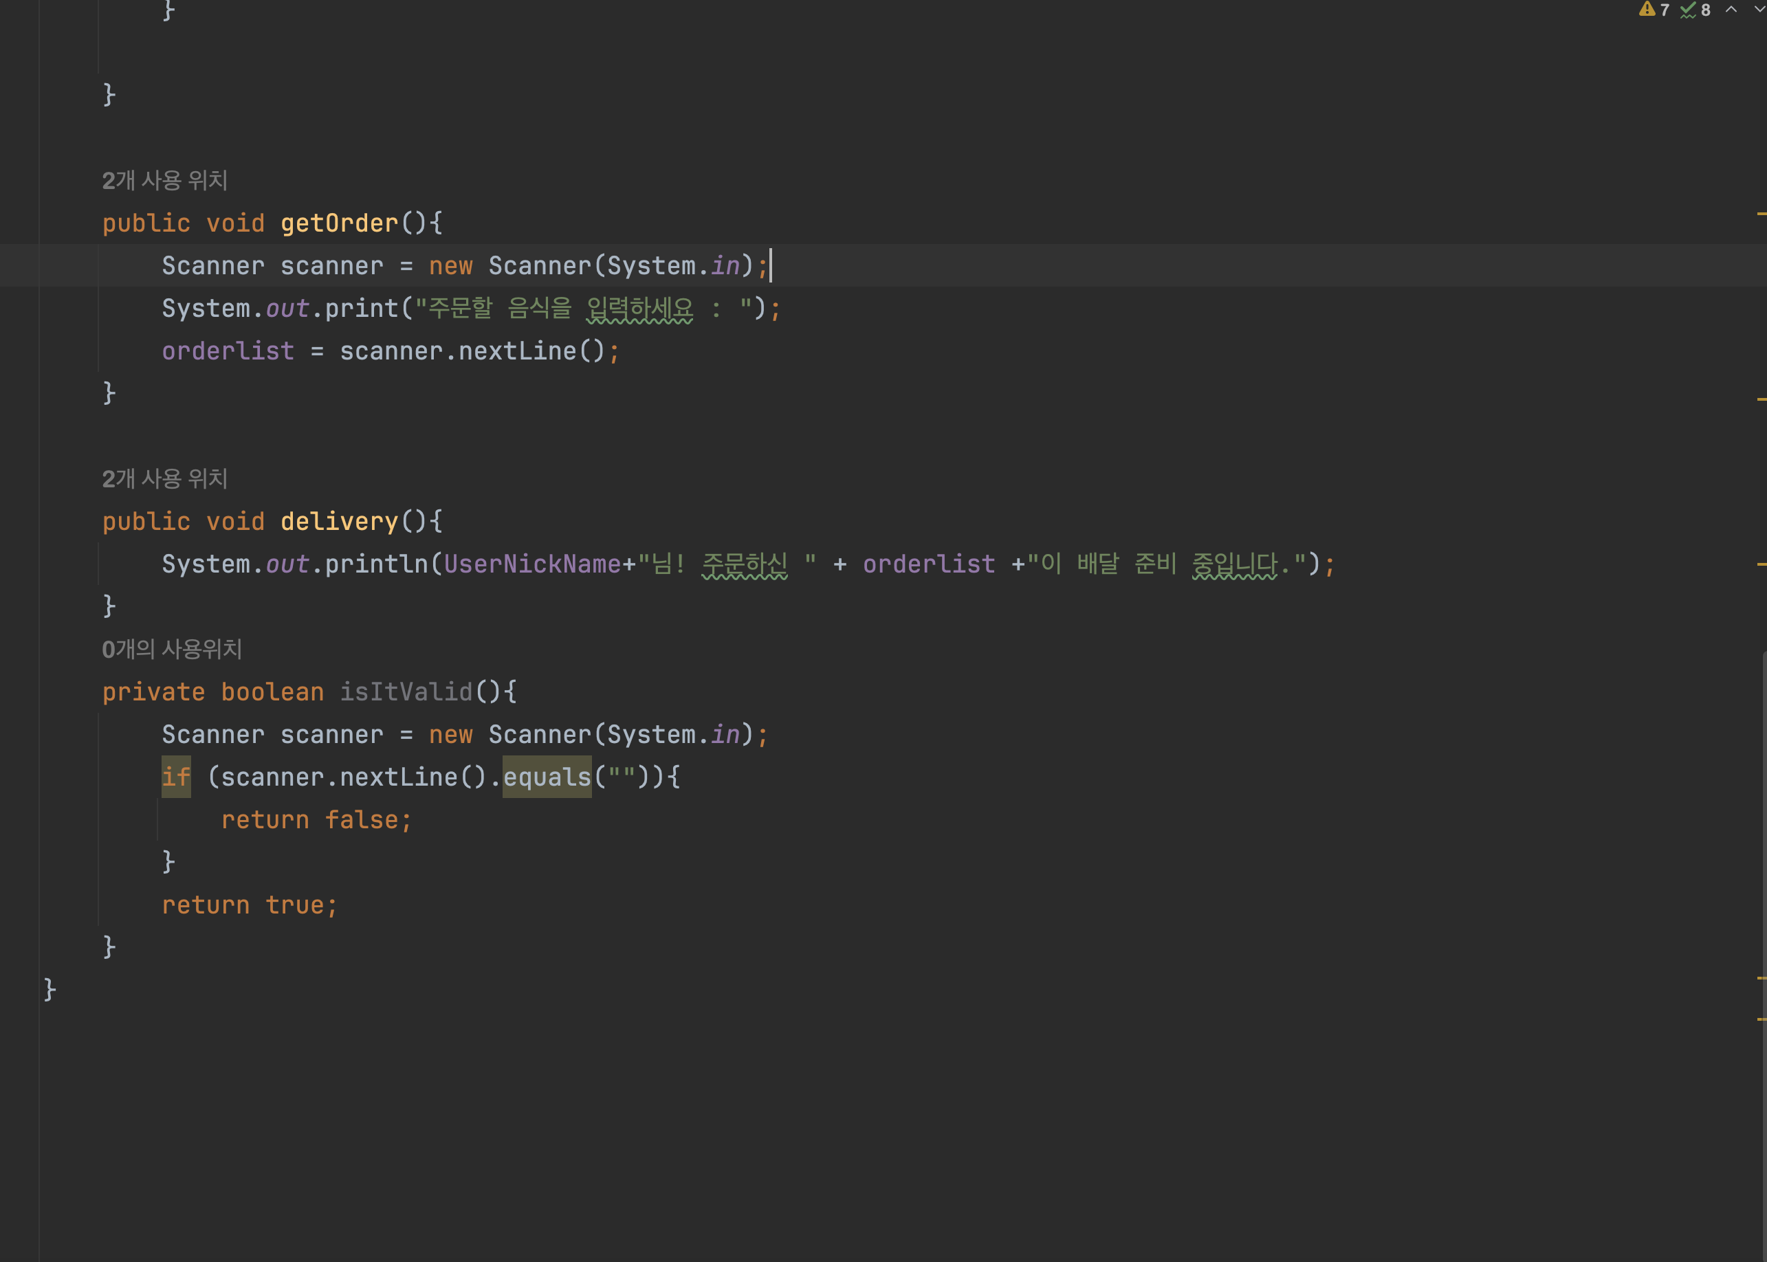Click scanner.nextLine() in the if condition
1767x1262 pixels.
click(x=353, y=777)
